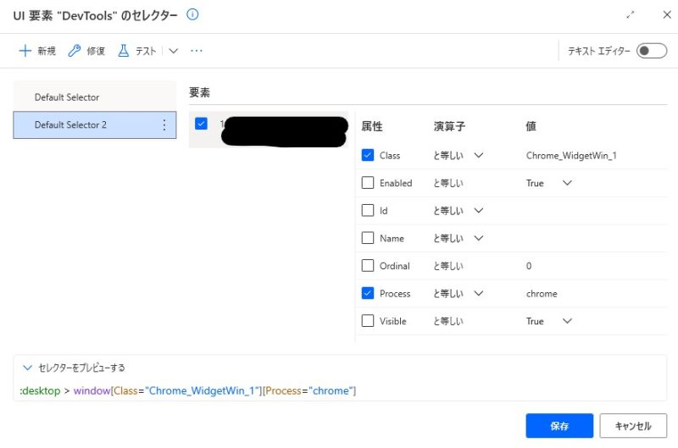Toggle the Text Editor (テキスト エディター) switch
This screenshot has width=678, height=448.
click(652, 51)
